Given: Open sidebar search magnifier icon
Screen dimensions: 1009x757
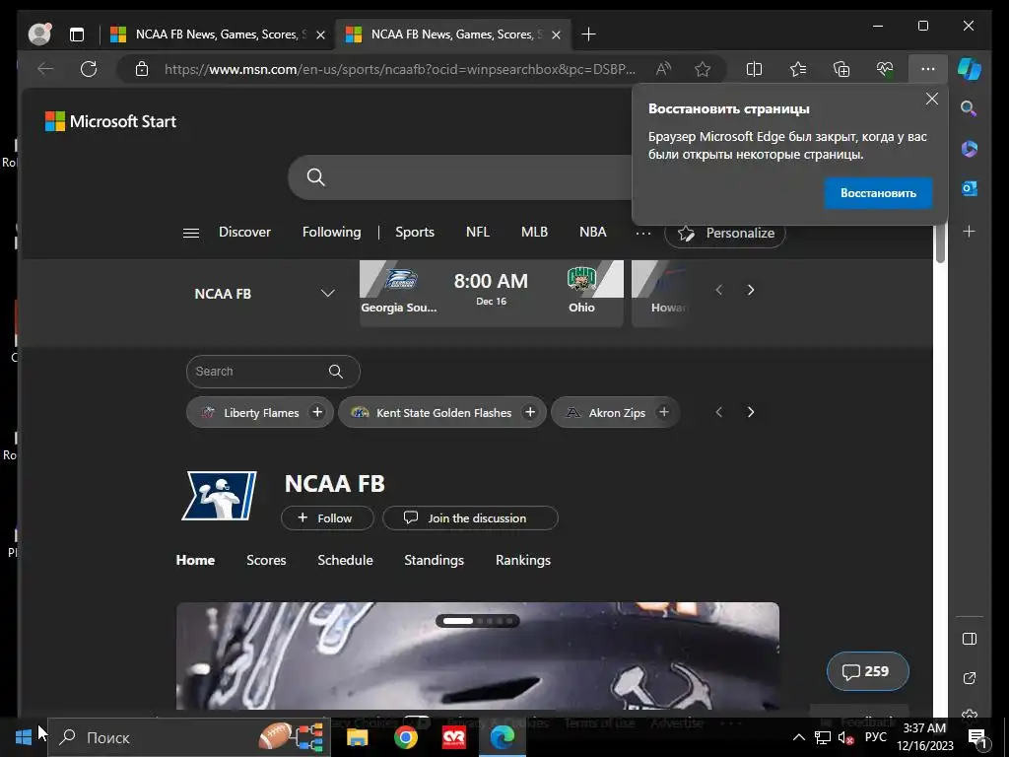Looking at the screenshot, I should point(970,108).
